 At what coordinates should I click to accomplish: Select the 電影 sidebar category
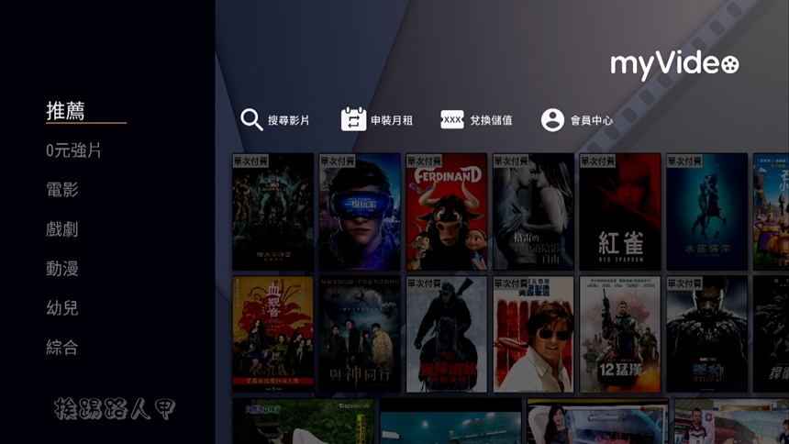coord(61,190)
